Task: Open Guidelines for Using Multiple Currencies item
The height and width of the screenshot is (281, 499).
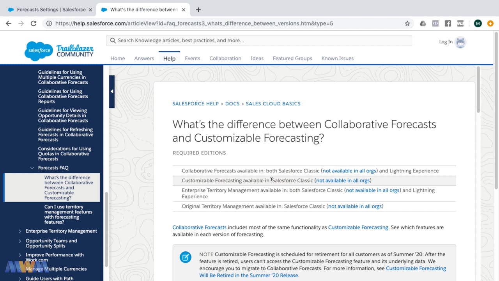Action: [x=63, y=77]
